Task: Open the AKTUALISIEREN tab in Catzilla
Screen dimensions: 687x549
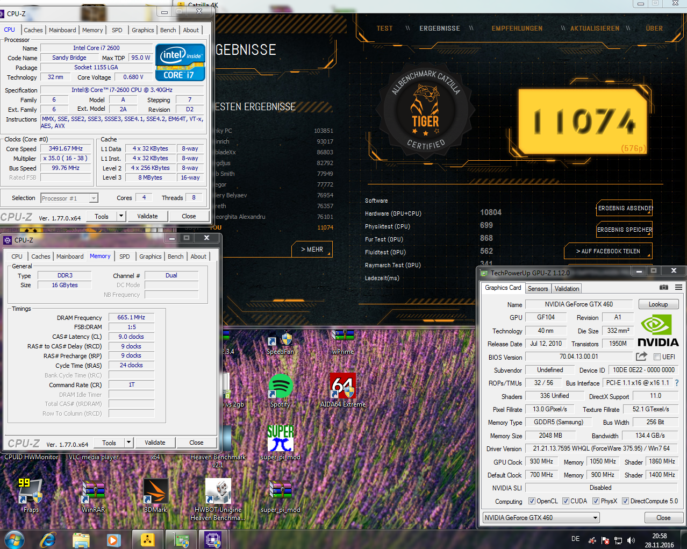Action: tap(595, 28)
